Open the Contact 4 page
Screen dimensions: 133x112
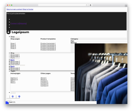click(x=44, y=86)
